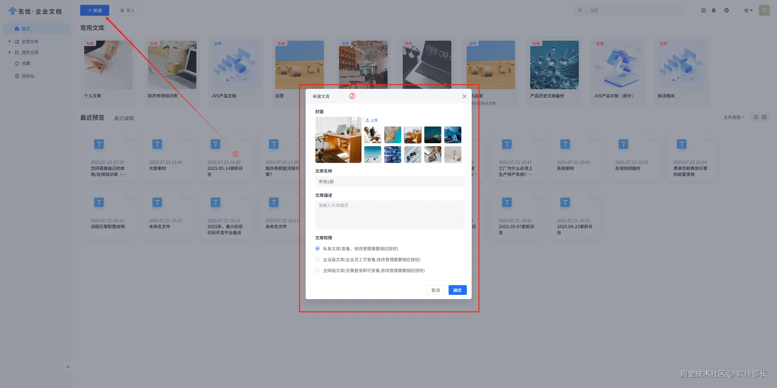Open the recycle bin in sidebar
777x388 pixels.
coord(28,76)
